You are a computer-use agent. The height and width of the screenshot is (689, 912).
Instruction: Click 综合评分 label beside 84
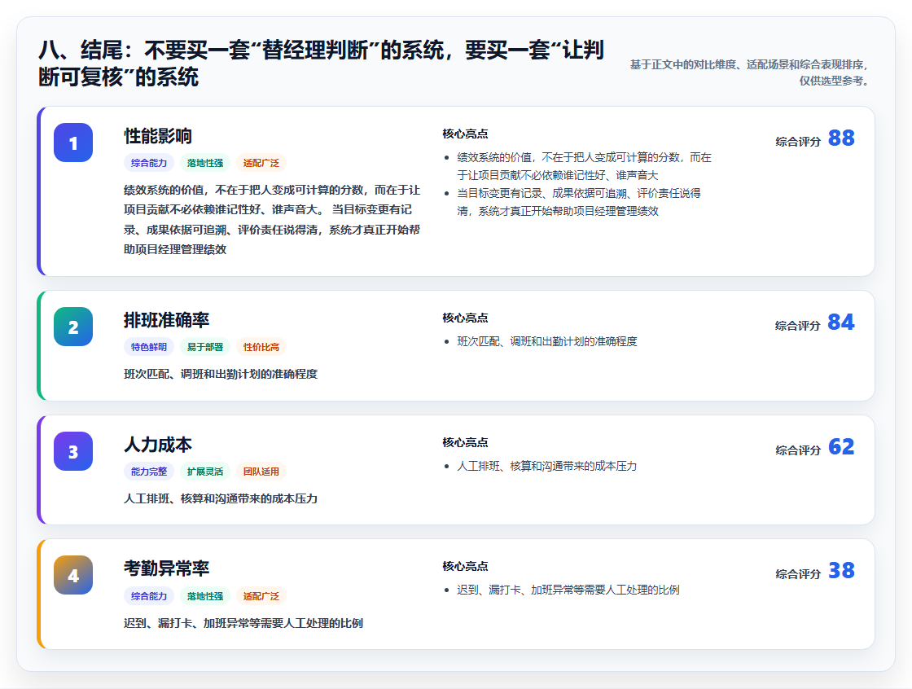pos(798,325)
